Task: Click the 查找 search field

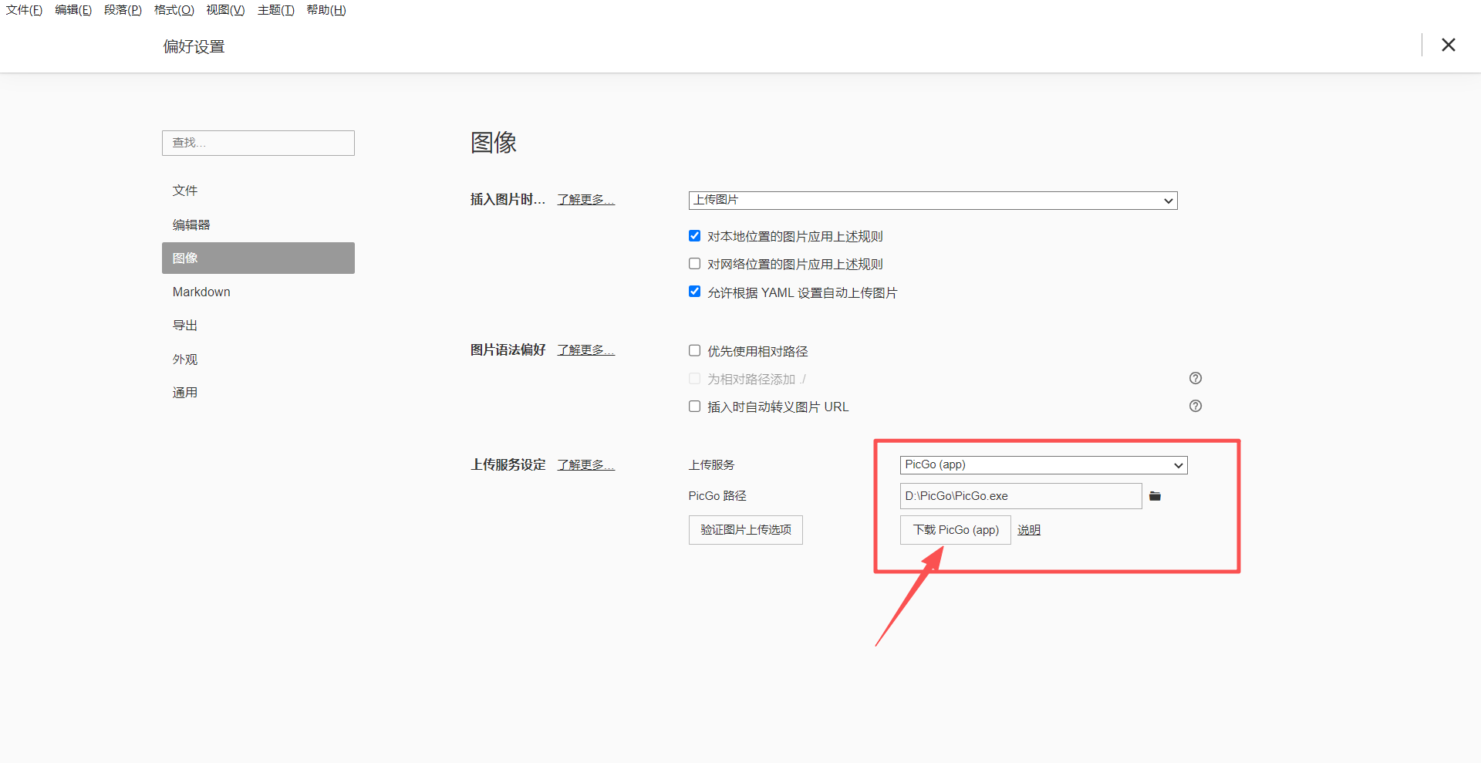Action: 258,143
